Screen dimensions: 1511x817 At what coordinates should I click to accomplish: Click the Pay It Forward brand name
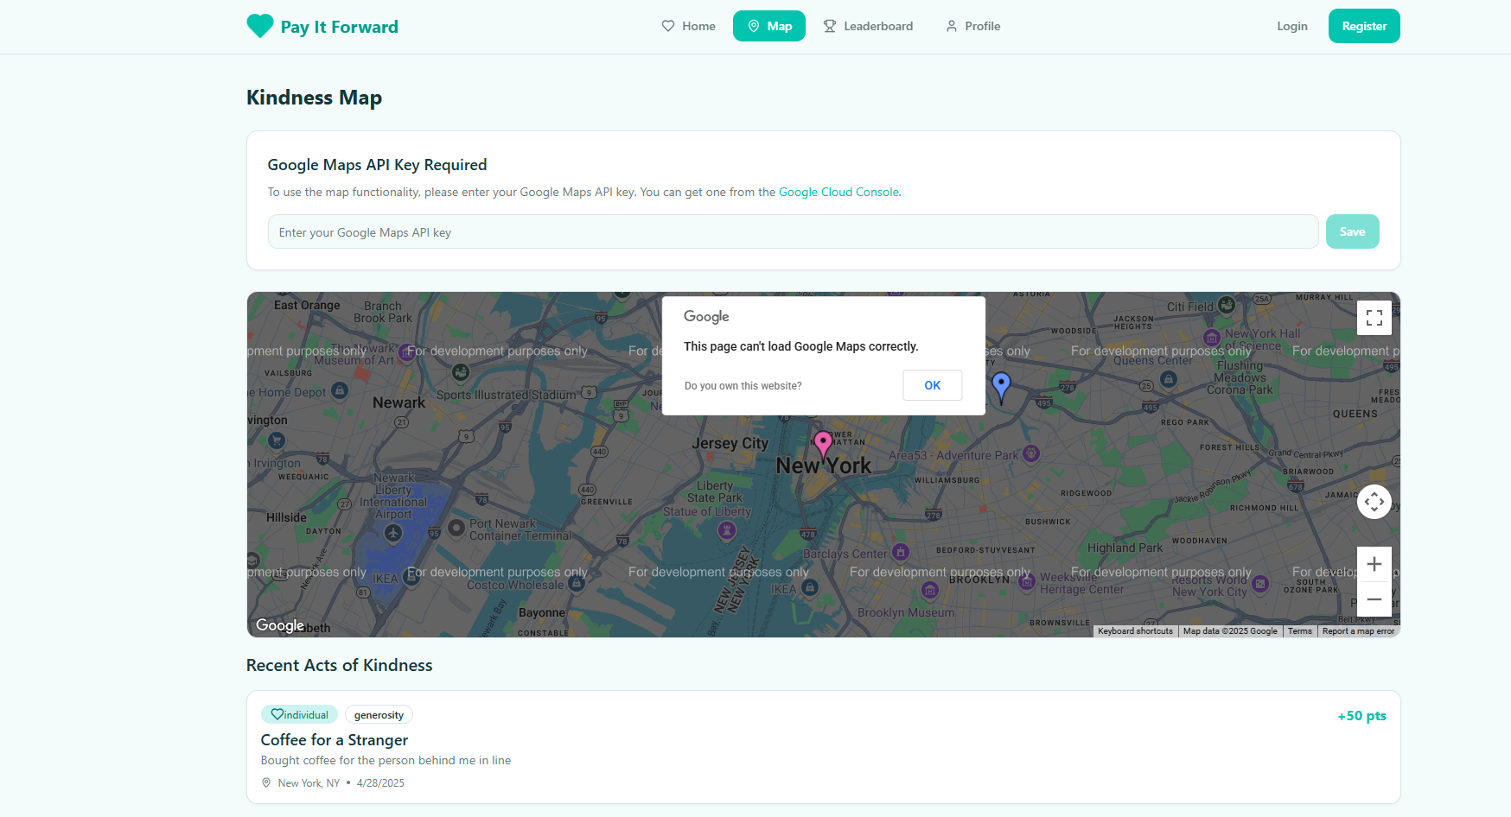(x=340, y=27)
